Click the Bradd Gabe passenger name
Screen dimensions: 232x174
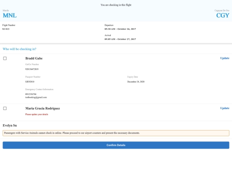[34, 58]
